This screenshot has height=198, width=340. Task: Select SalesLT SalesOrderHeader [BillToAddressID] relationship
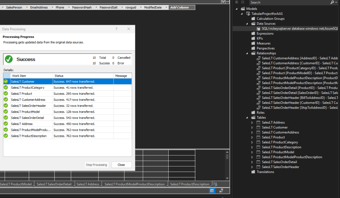point(300,98)
